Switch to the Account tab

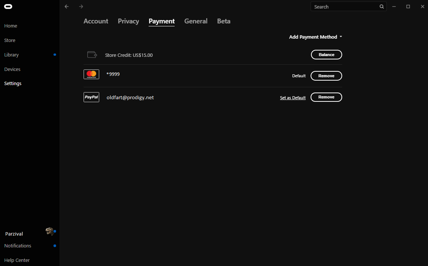coord(96,21)
